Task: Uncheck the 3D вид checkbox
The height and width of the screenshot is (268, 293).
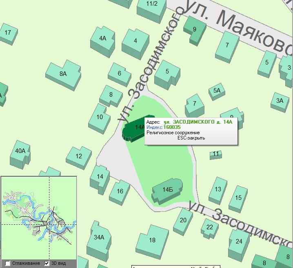Action: [47, 264]
